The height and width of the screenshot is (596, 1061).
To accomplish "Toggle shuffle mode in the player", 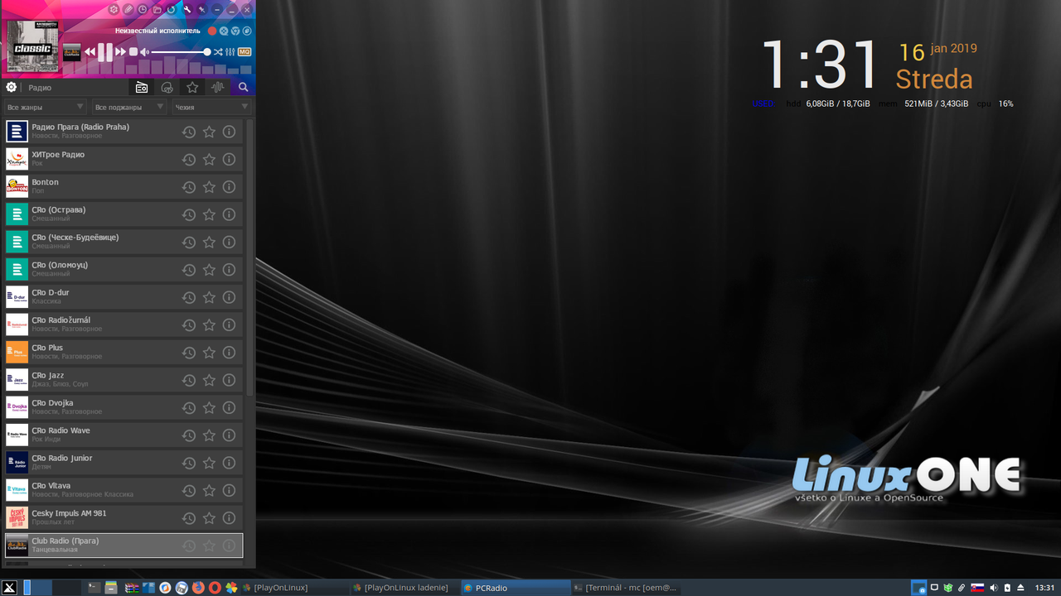I will pyautogui.click(x=218, y=52).
